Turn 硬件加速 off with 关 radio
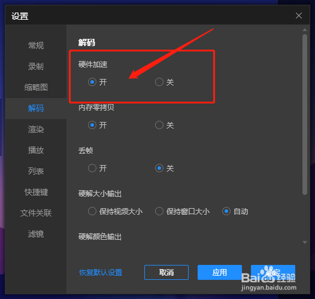The height and width of the screenshot is (299, 315). [x=159, y=82]
